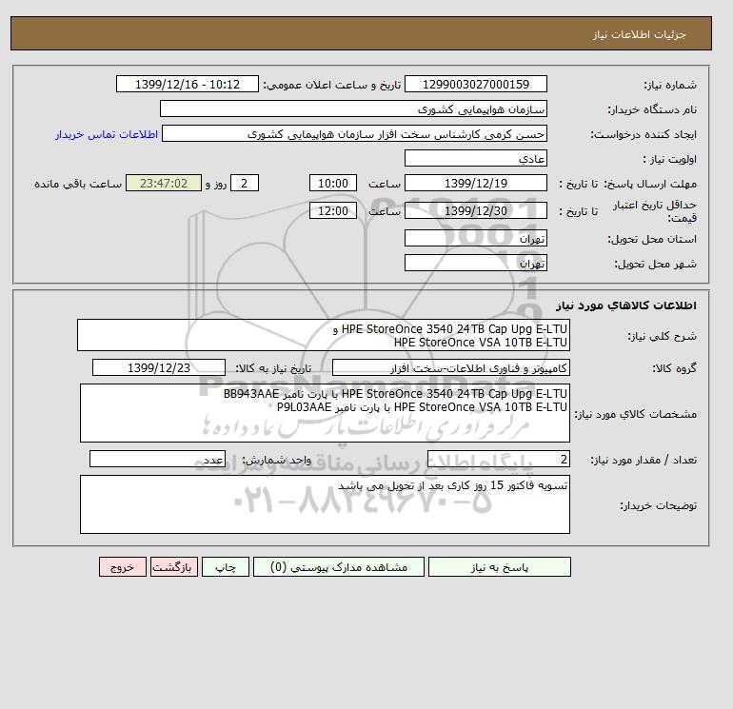Click the remaining days field showing 2
The image size is (733, 709).
(x=244, y=184)
